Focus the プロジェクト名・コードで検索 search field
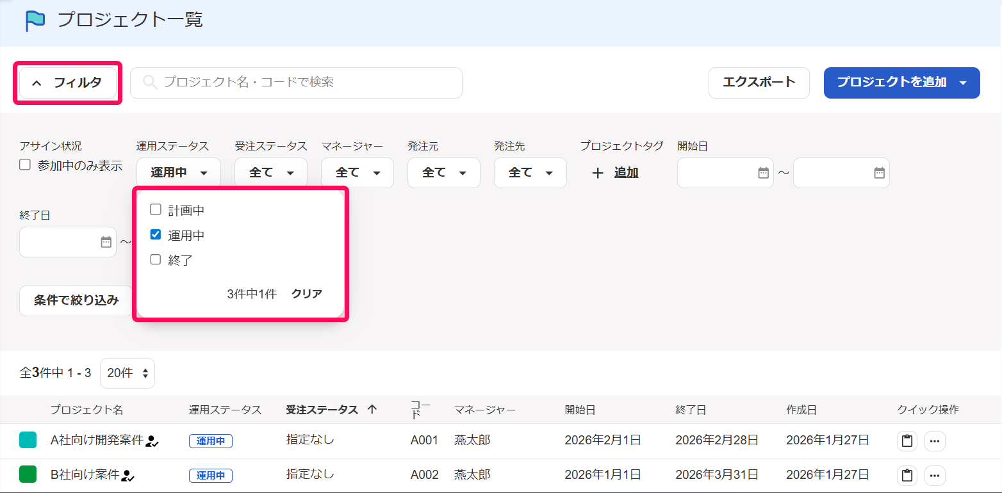 tap(296, 83)
